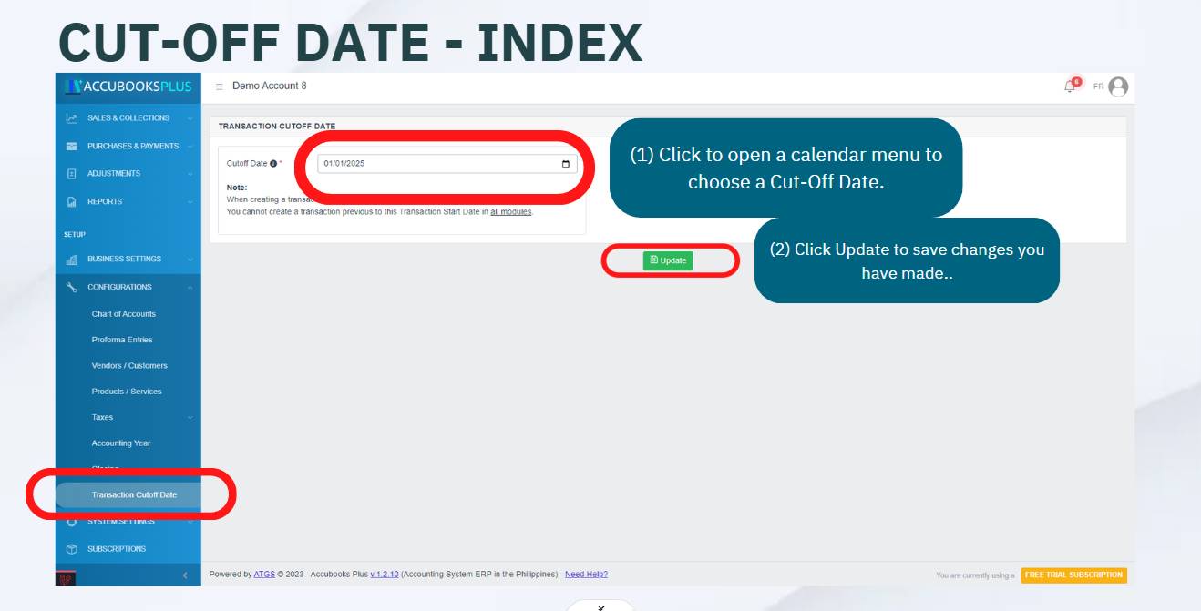Collapse the Configurations chevron
This screenshot has width=1201, height=611.
[190, 287]
